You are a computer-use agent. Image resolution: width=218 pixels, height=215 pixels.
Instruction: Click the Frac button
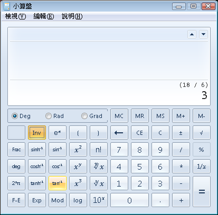tap(16, 150)
